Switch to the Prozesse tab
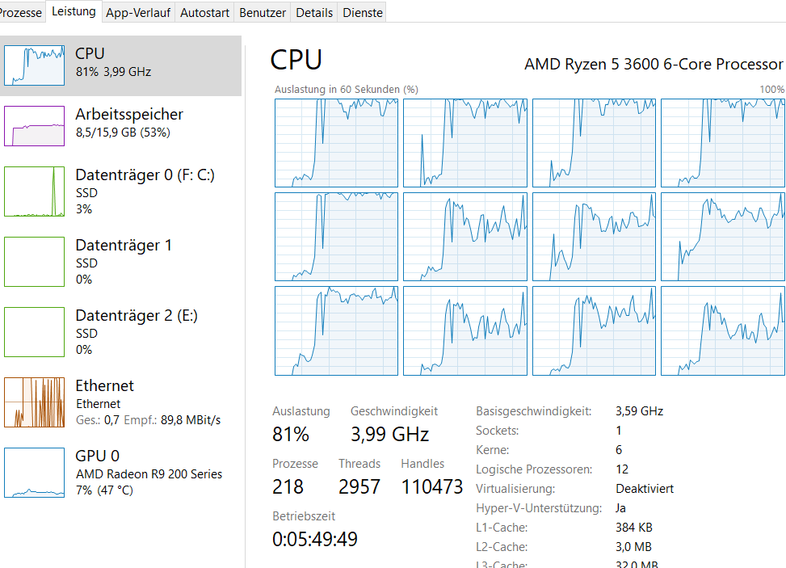The width and height of the screenshot is (786, 568). coord(20,12)
